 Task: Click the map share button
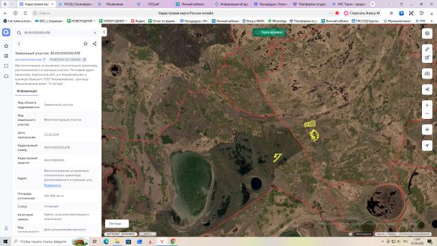[427, 90]
